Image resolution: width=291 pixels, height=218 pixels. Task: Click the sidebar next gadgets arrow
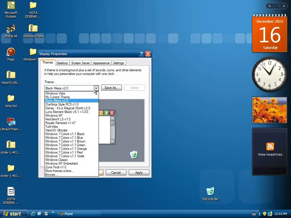[284, 6]
